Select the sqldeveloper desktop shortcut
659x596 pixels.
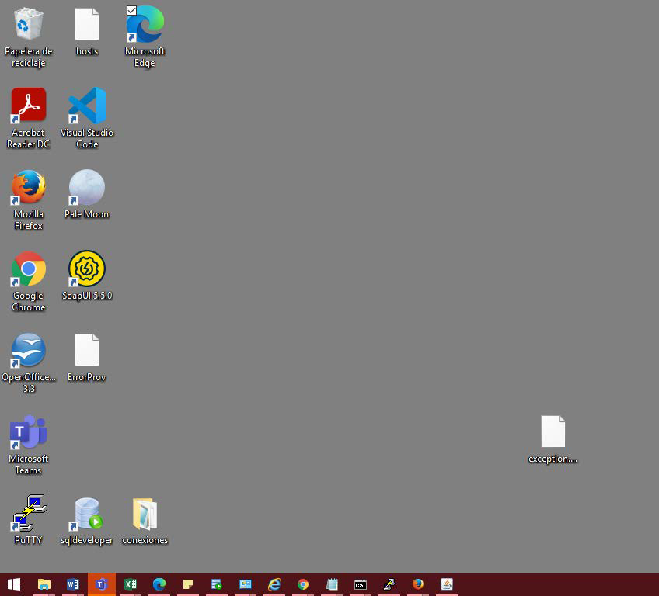point(86,514)
